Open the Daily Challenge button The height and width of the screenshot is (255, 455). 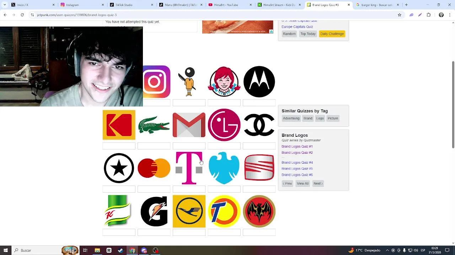click(332, 34)
